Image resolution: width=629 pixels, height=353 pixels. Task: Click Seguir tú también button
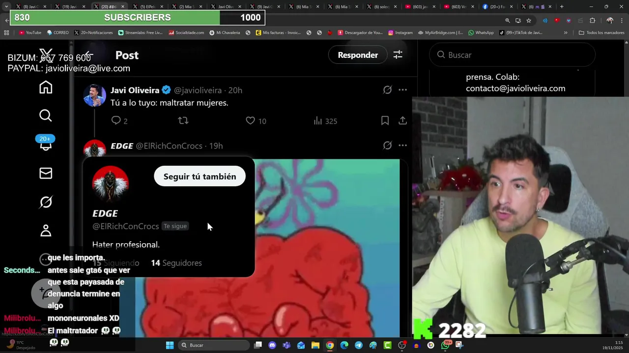coord(200,176)
